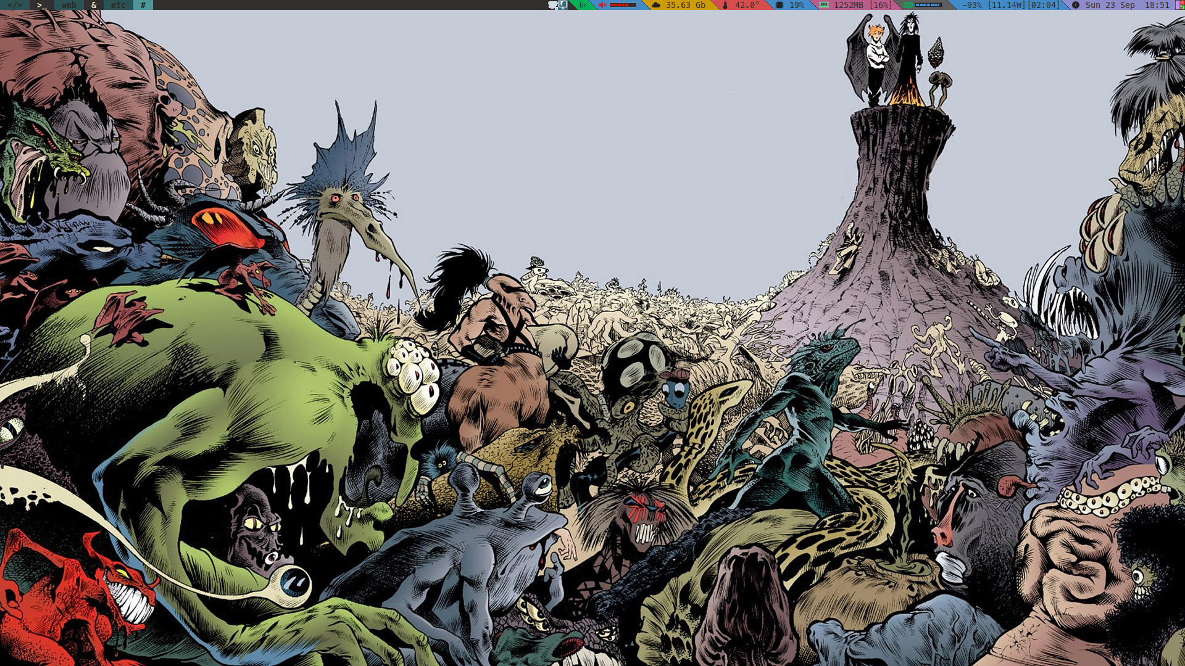Click the br keyboard layout indicator
The image size is (1185, 666).
(583, 5)
